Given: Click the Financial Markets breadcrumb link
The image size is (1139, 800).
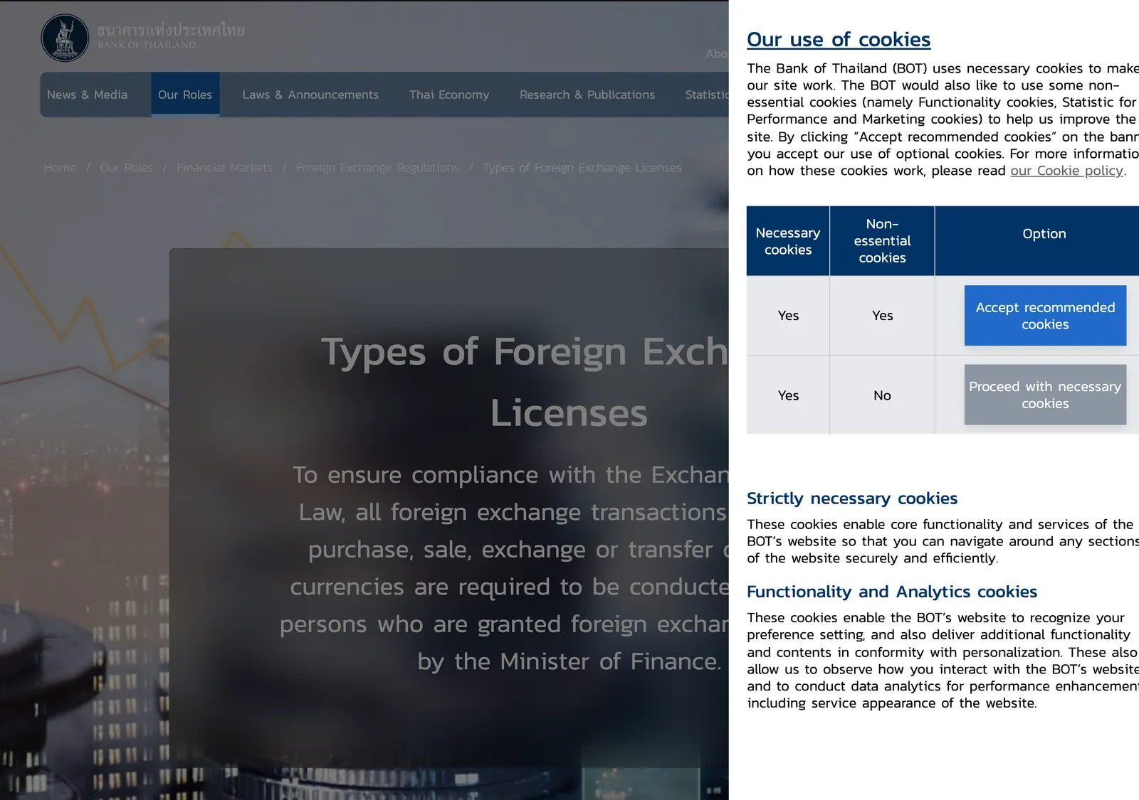Looking at the screenshot, I should (224, 168).
